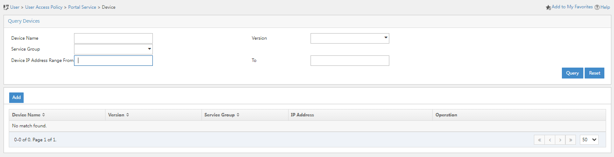Go to next page icon
The width and height of the screenshot is (614, 157).
[560, 140]
